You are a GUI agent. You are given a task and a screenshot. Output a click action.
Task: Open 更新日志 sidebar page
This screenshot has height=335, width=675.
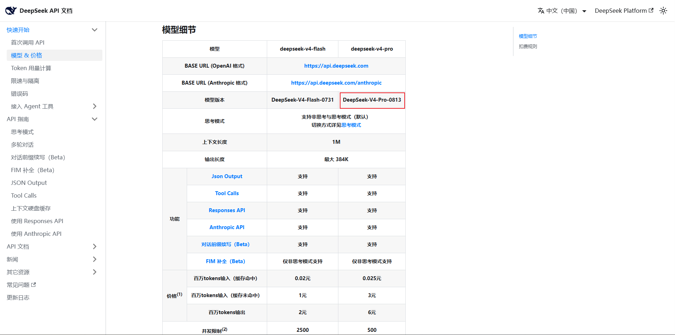(x=18, y=297)
